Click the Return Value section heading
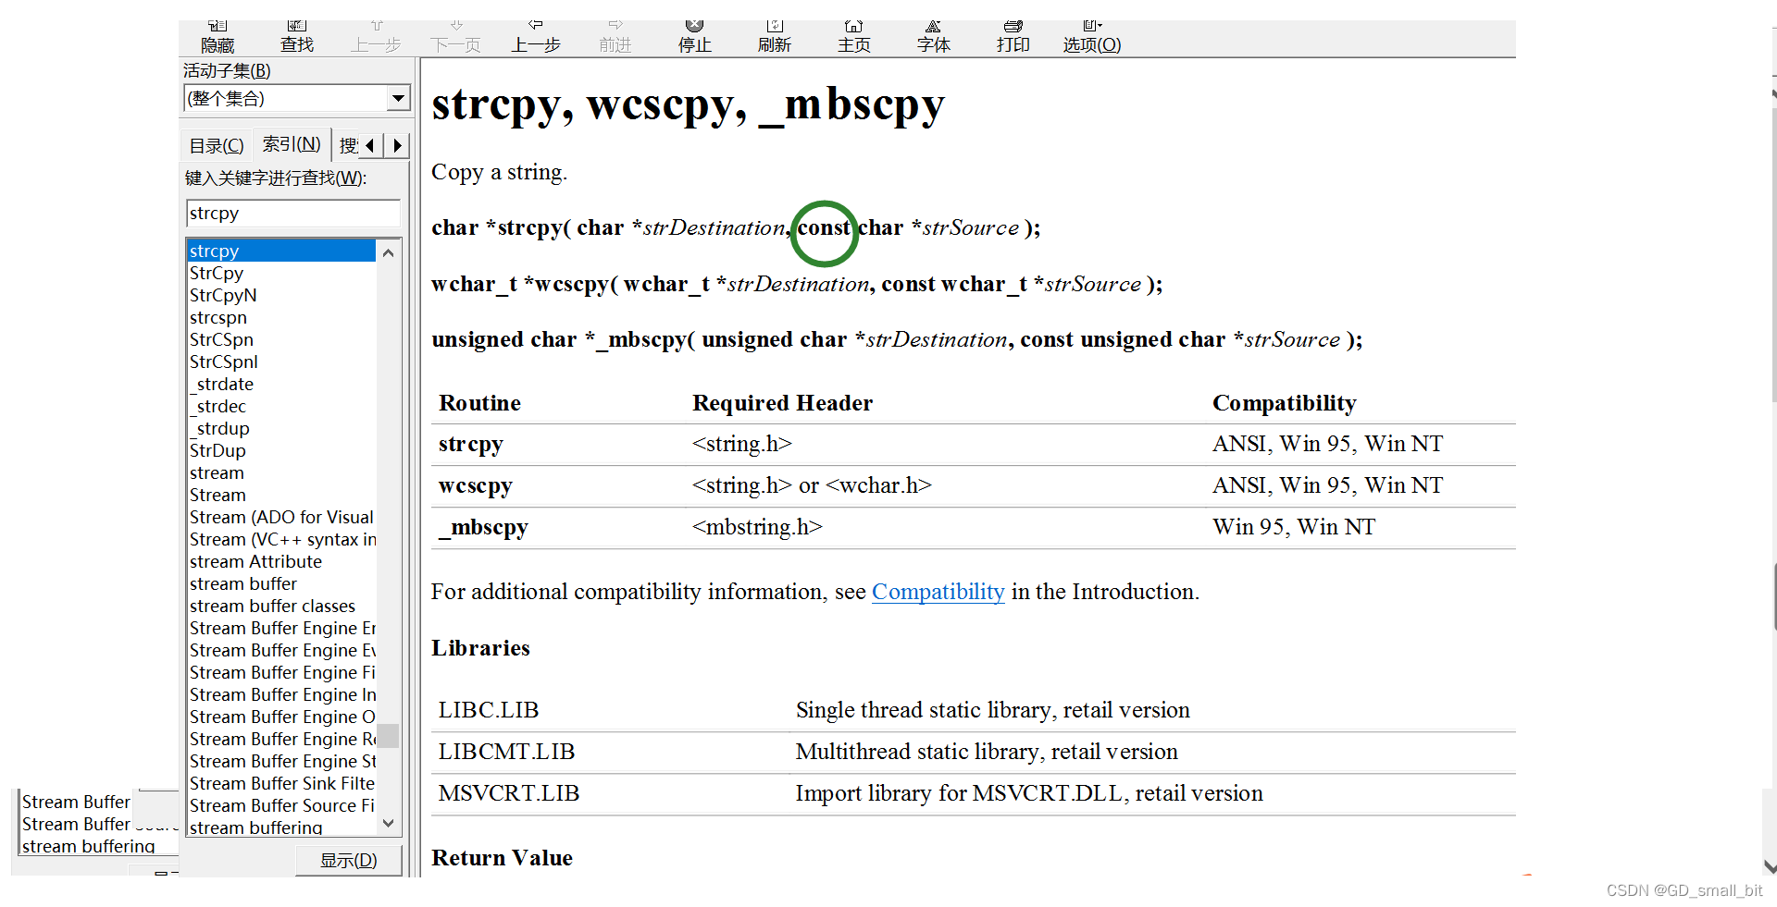 click(502, 858)
